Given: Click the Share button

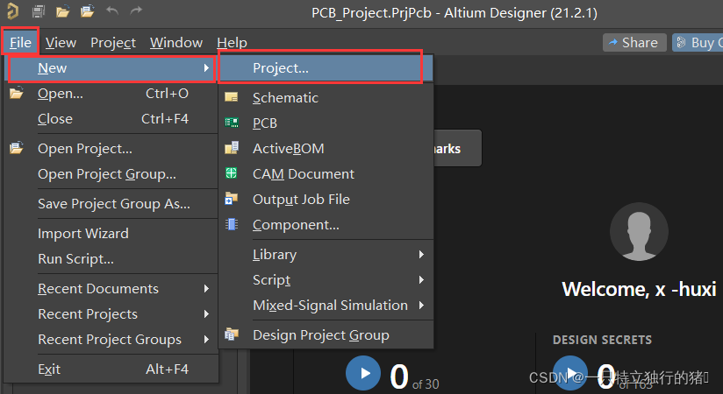Looking at the screenshot, I should point(634,42).
